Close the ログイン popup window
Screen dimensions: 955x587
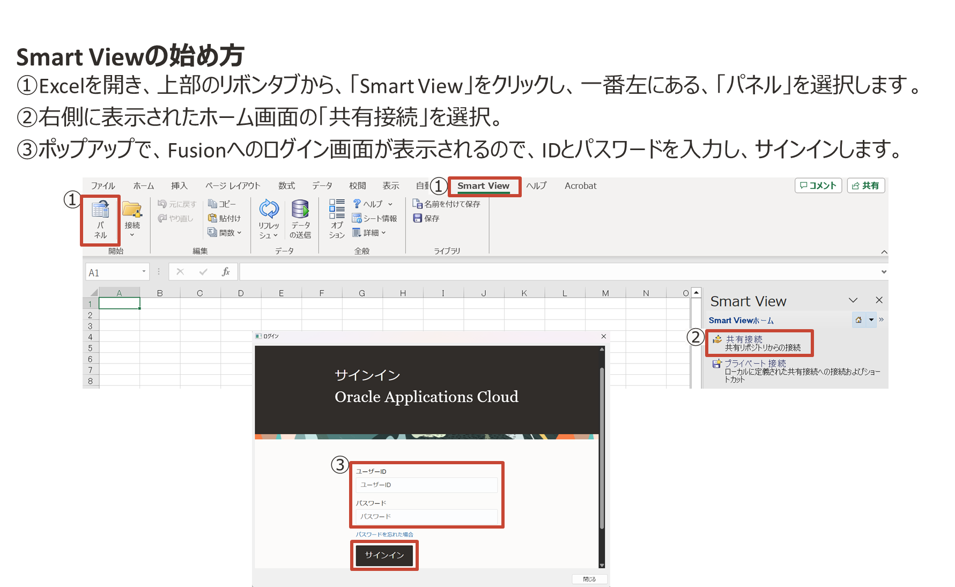604,336
